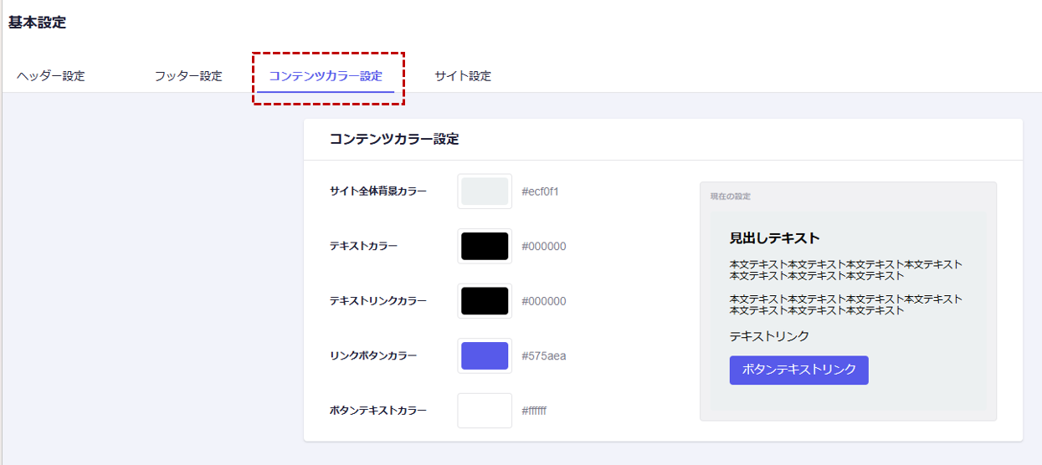Click the black テキストカラー swatch

tap(485, 247)
